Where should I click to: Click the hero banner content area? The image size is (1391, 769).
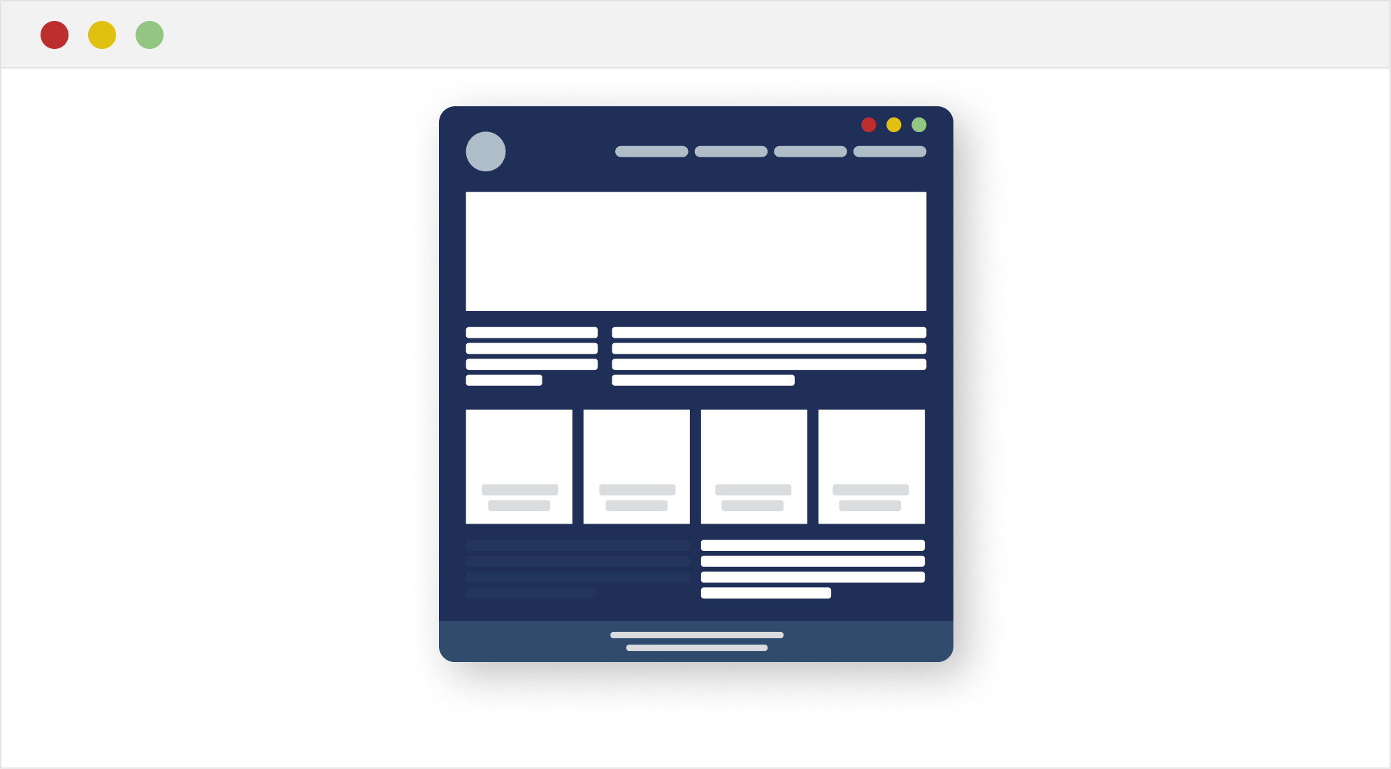(x=696, y=251)
